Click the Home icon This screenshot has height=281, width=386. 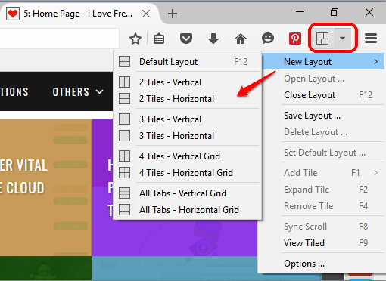point(241,39)
